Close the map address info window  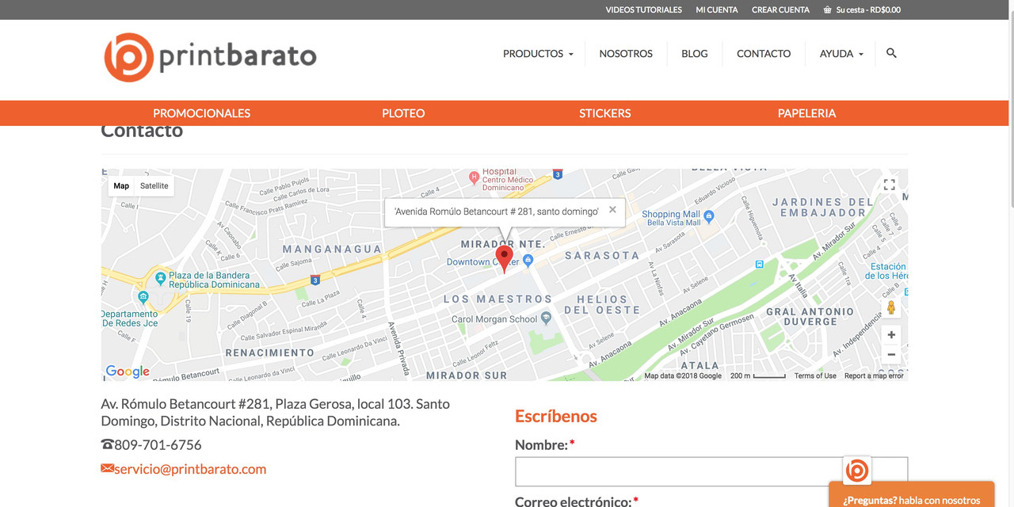click(612, 210)
